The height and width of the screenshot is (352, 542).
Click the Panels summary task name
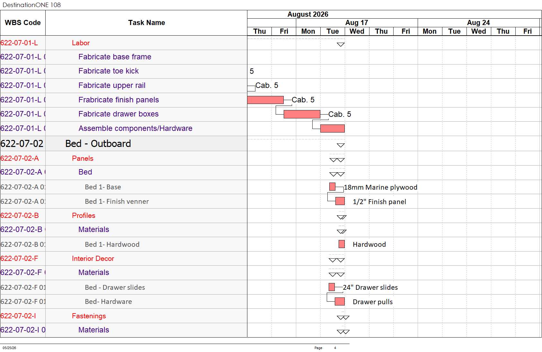[83, 159]
